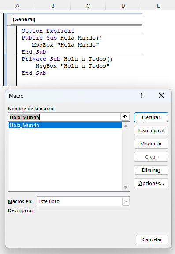Select Hola_Mundo in the macro list
The image size is (175, 254).
click(x=65, y=125)
